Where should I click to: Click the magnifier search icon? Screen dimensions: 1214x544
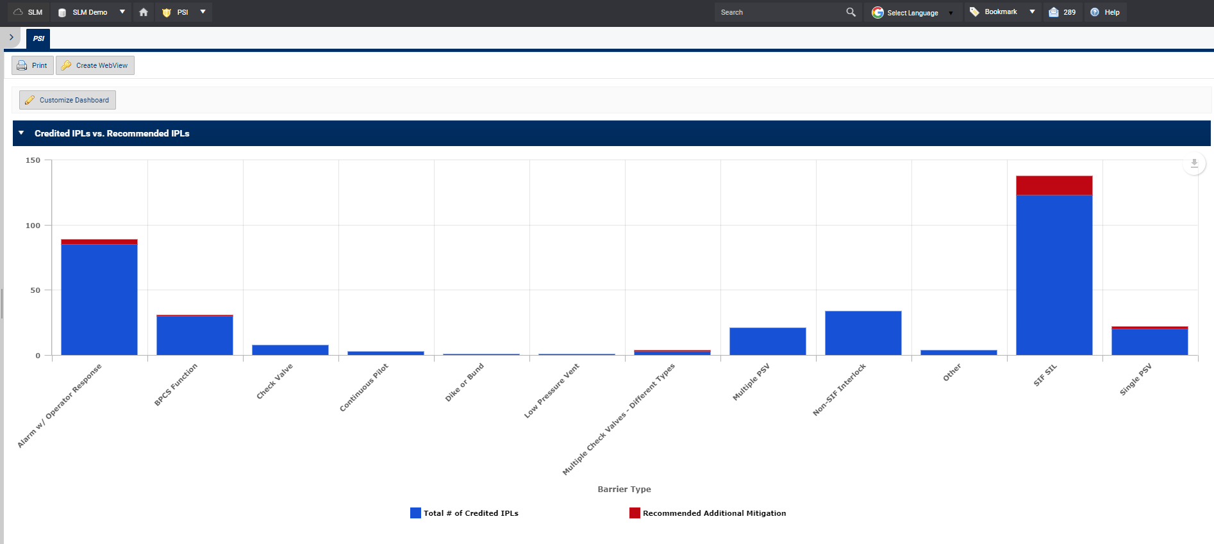(x=851, y=12)
